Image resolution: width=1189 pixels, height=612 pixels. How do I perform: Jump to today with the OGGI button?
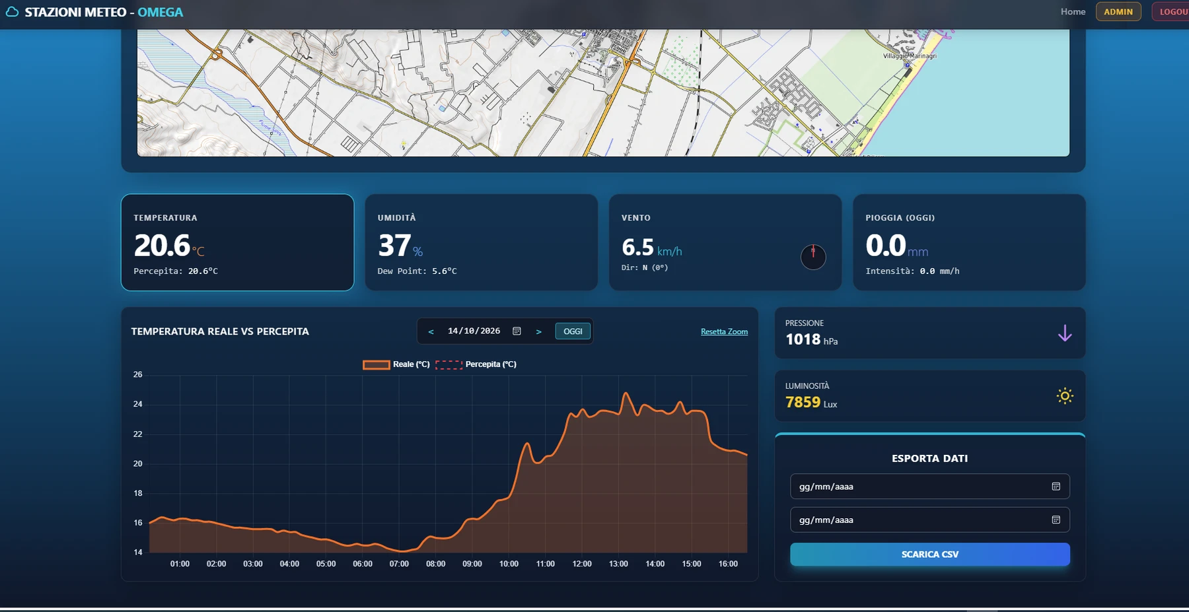[x=573, y=331]
